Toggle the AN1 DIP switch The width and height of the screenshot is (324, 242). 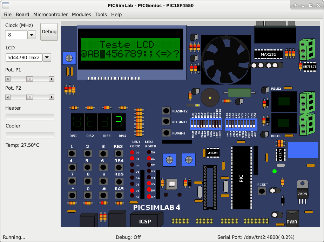254,124
